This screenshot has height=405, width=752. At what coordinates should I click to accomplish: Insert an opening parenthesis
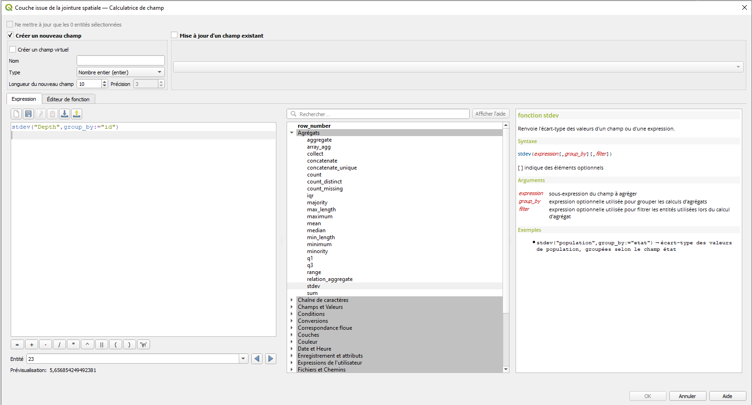pyautogui.click(x=115, y=345)
